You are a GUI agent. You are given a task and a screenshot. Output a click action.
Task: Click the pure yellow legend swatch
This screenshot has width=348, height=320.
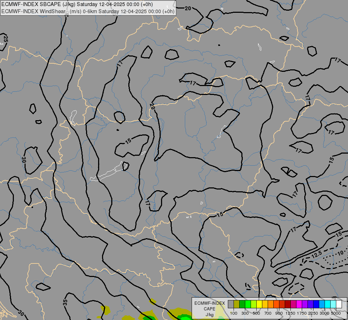pyautogui.click(x=259, y=304)
